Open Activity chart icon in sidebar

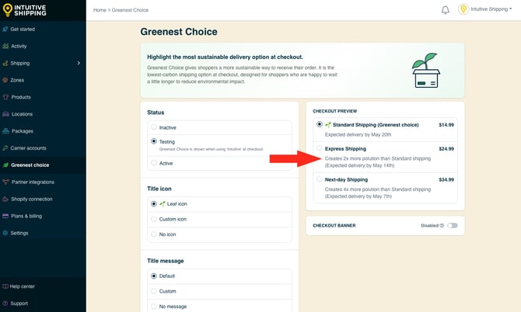(x=5, y=46)
